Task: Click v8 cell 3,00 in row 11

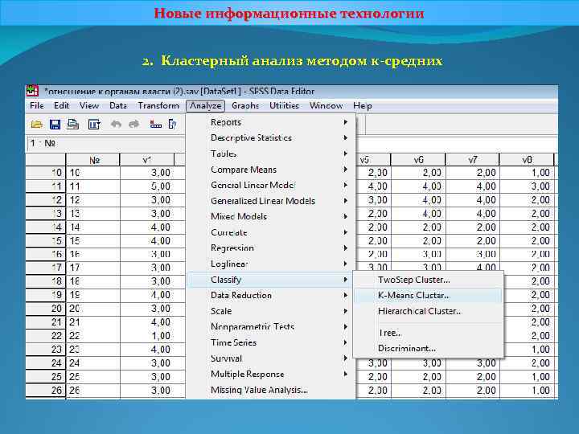Action: [527, 186]
